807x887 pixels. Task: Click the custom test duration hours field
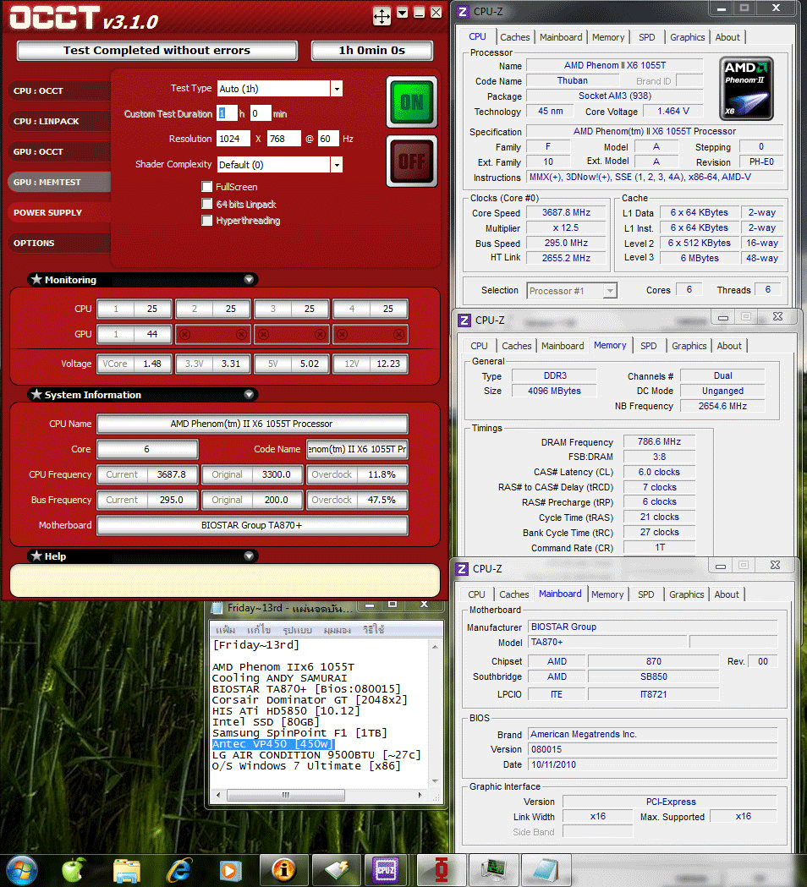tap(227, 113)
